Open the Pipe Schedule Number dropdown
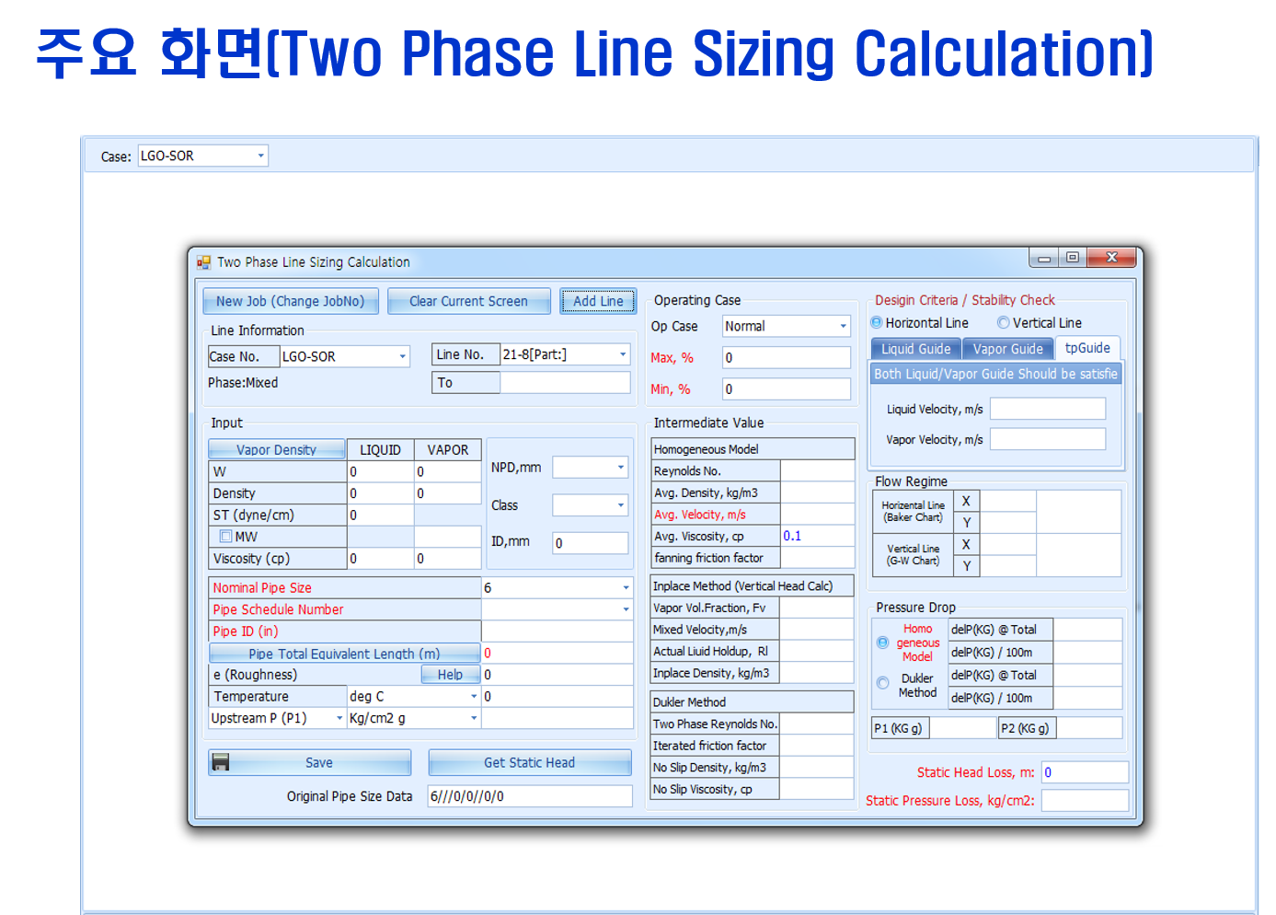Viewport: 1276px width, 915px height. (626, 609)
